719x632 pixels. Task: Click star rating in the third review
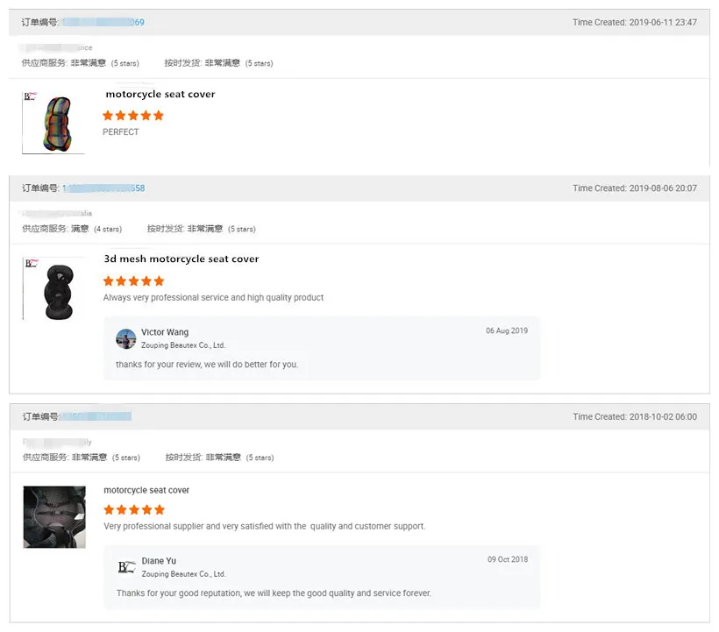click(x=134, y=509)
